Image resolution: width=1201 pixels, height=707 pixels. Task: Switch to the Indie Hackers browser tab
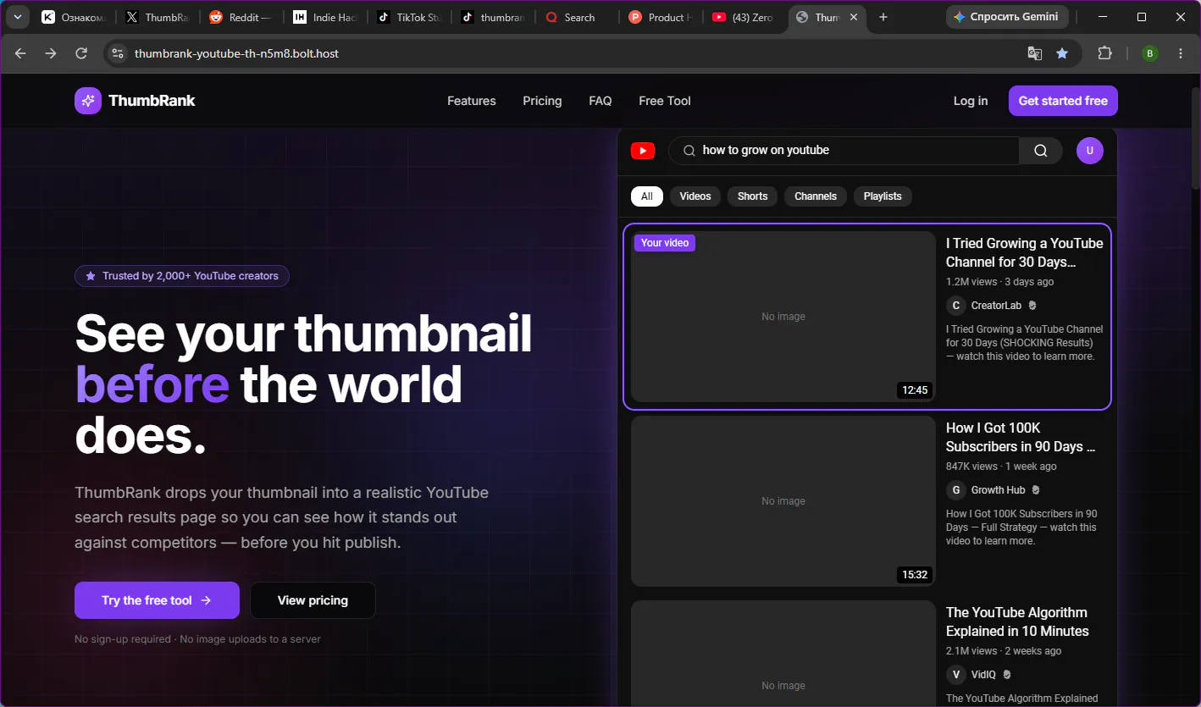click(325, 17)
